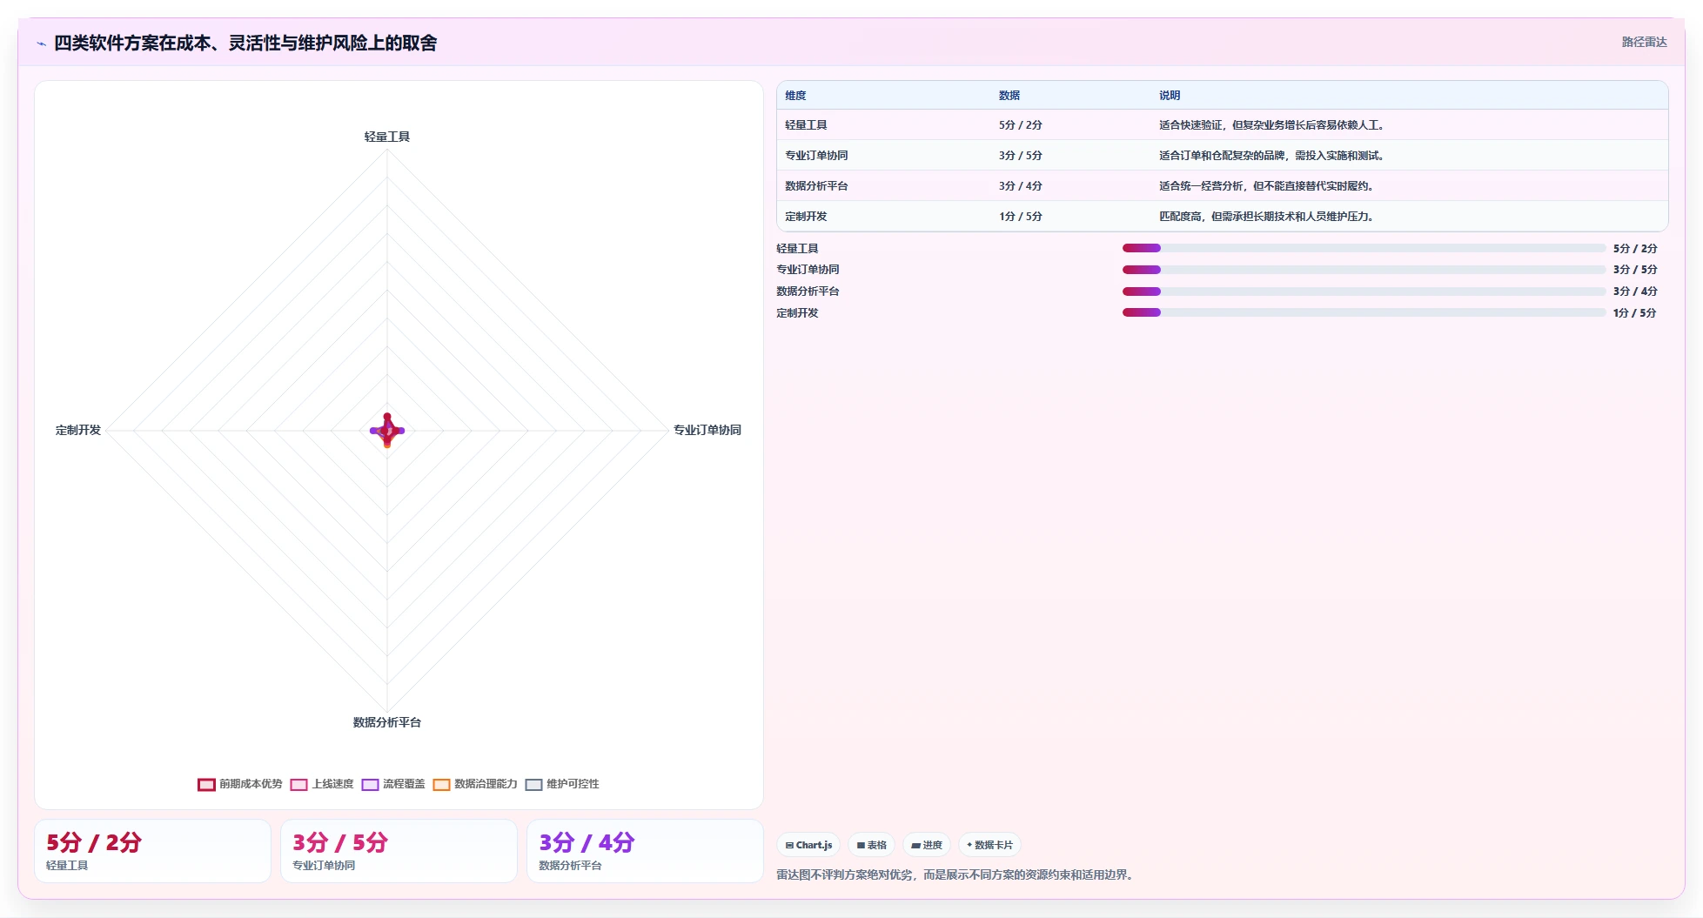Select 轻量工具 cell in table
Viewport: 1703px width, 918px height.
coord(806,125)
